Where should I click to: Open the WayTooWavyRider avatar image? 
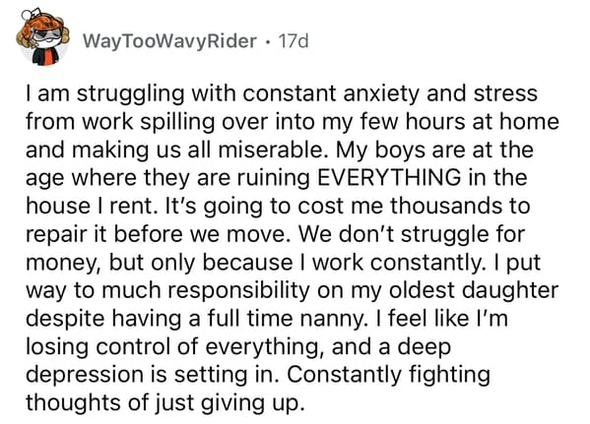(42, 38)
